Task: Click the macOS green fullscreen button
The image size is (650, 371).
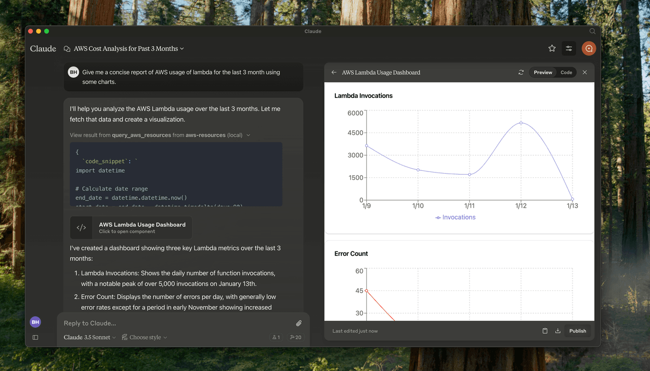Action: pyautogui.click(x=47, y=31)
